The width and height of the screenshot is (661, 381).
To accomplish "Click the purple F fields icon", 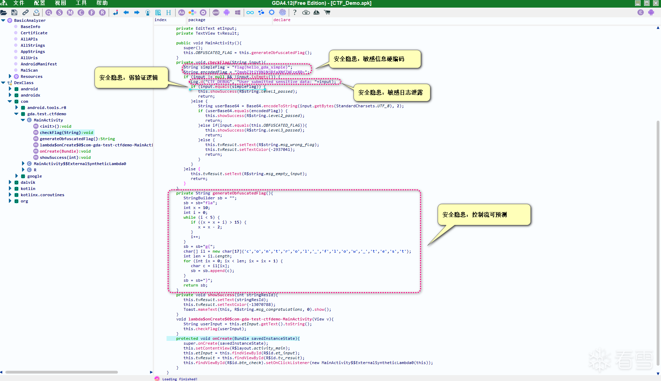I will (x=92, y=12).
